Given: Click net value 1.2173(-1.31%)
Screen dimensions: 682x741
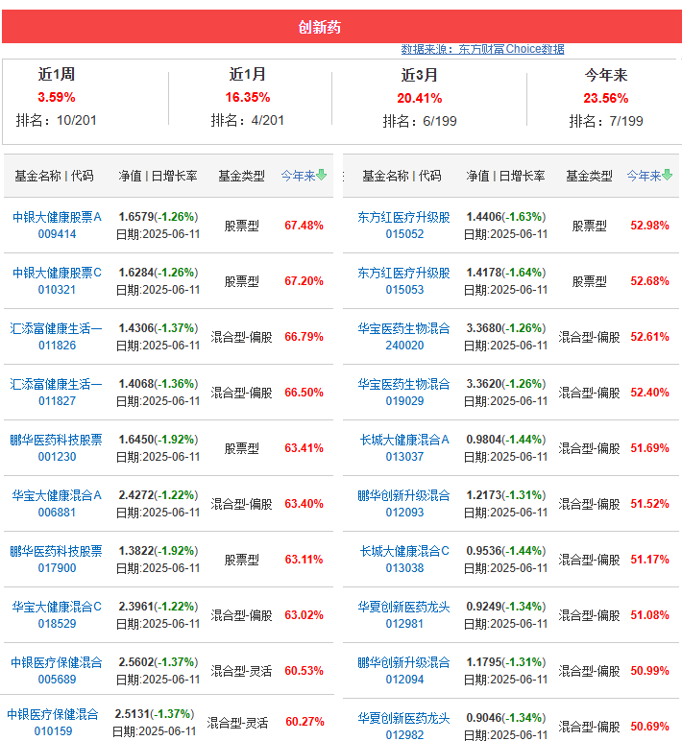Looking at the screenshot, I should [x=505, y=495].
